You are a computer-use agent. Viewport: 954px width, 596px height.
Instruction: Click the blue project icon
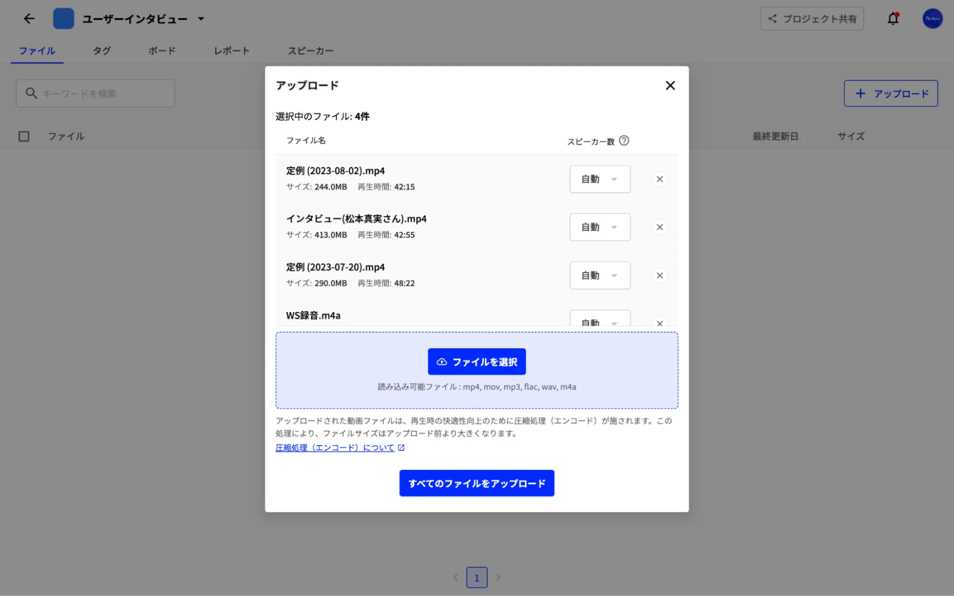64,19
